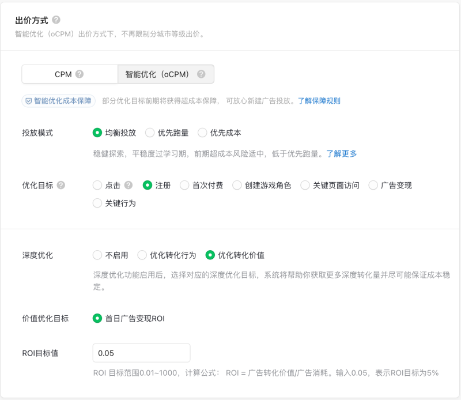461x400 pixels.
Task: Open the 了解保障规则 link
Action: click(320, 100)
